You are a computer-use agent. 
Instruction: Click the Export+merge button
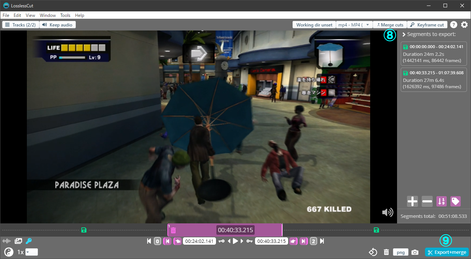coord(447,252)
